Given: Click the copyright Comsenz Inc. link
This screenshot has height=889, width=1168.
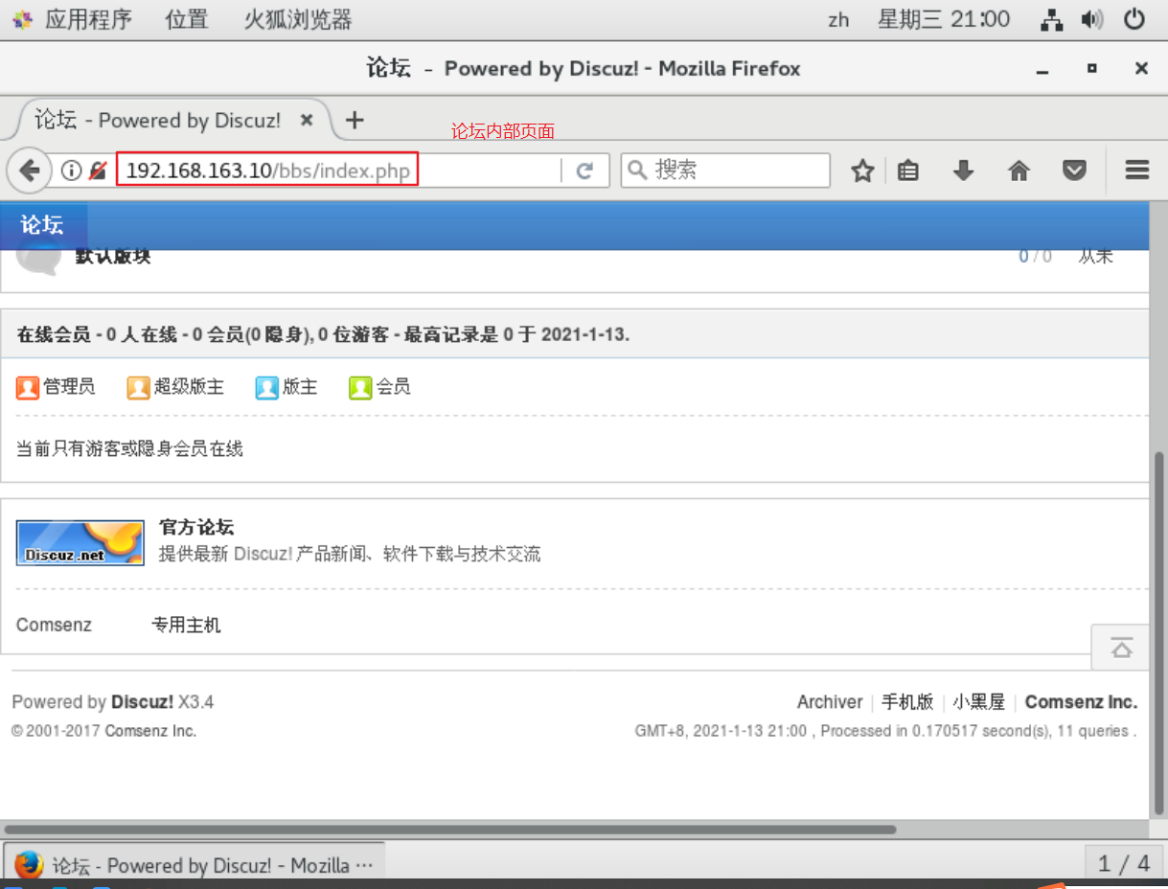Looking at the screenshot, I should pyautogui.click(x=150, y=731).
